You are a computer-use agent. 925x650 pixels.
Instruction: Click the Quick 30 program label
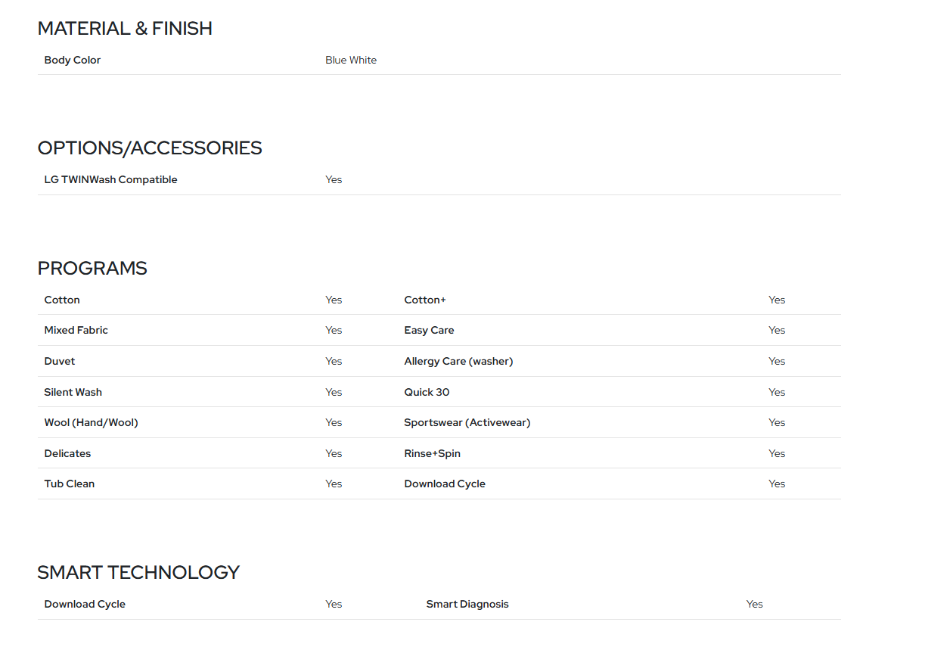tap(427, 392)
